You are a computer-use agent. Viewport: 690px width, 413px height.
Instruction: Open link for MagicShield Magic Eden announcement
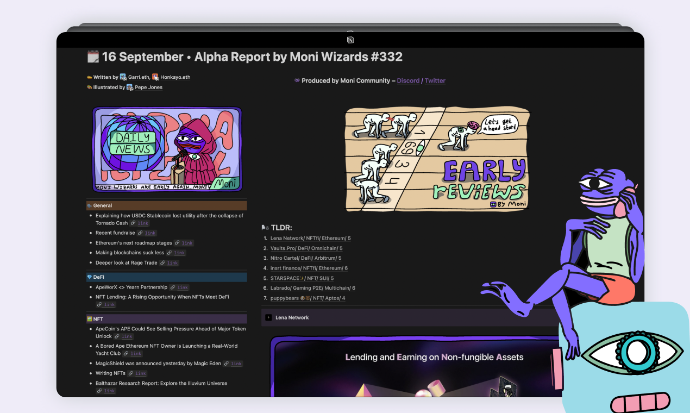pyautogui.click(x=233, y=364)
